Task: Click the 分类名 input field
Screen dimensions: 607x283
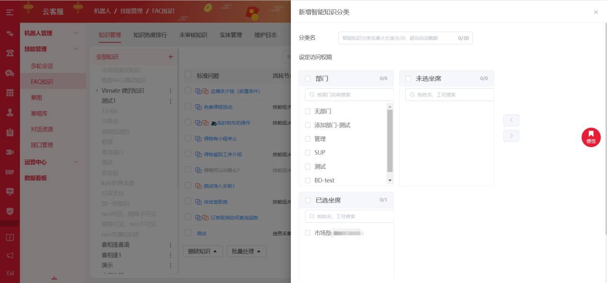Action: (x=405, y=38)
